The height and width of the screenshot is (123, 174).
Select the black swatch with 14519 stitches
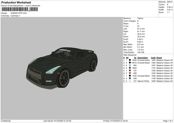pos(130,63)
